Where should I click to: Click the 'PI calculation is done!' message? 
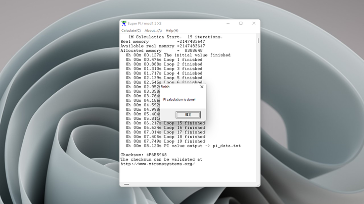[179, 99]
